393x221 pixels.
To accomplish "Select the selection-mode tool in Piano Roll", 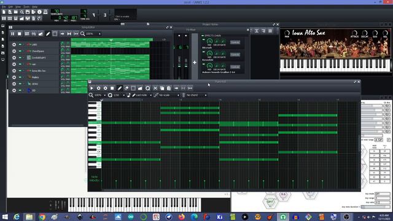I will [x=133, y=88].
